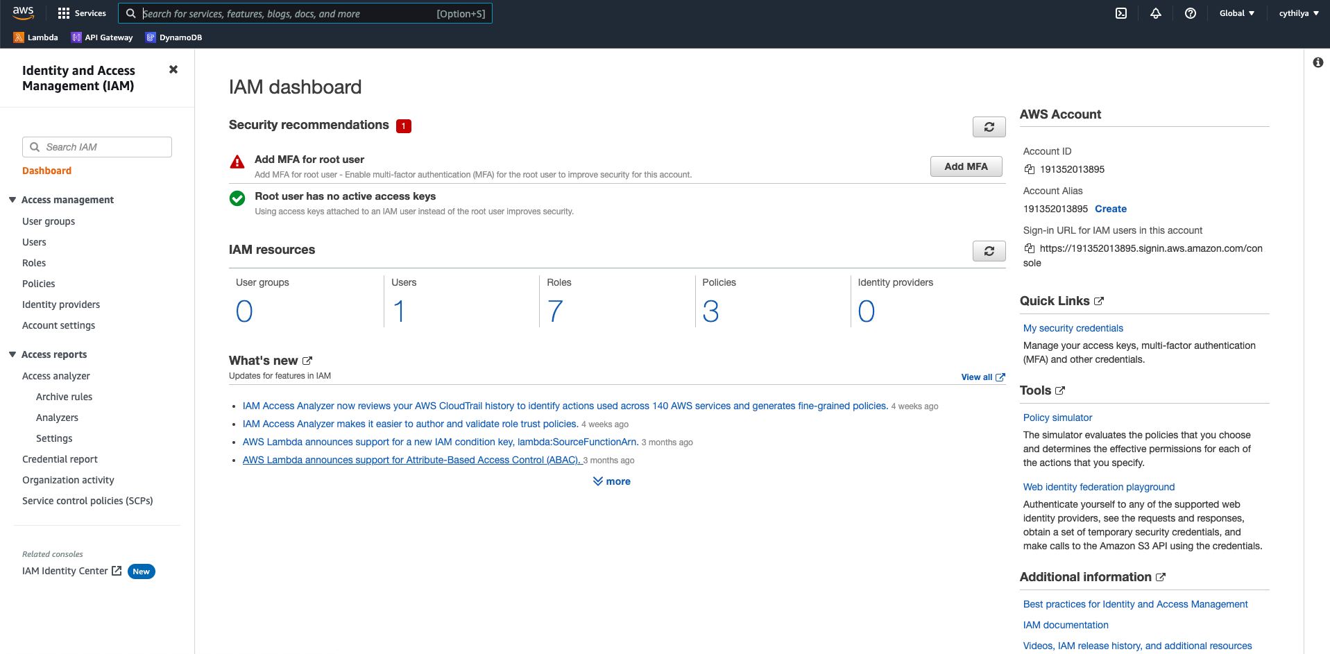Viewport: 1330px width, 654px height.
Task: Refresh the Security recommendations section
Action: tap(989, 127)
